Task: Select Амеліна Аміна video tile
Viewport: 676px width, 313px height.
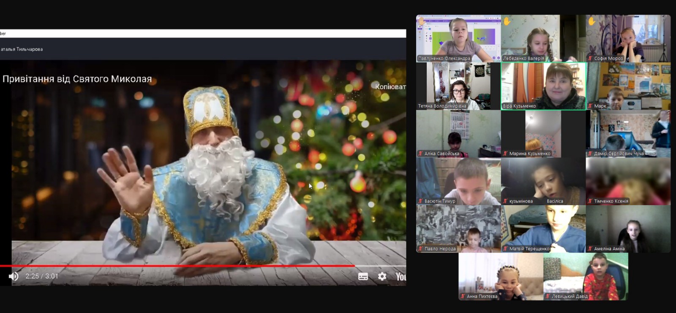Action: click(628, 229)
